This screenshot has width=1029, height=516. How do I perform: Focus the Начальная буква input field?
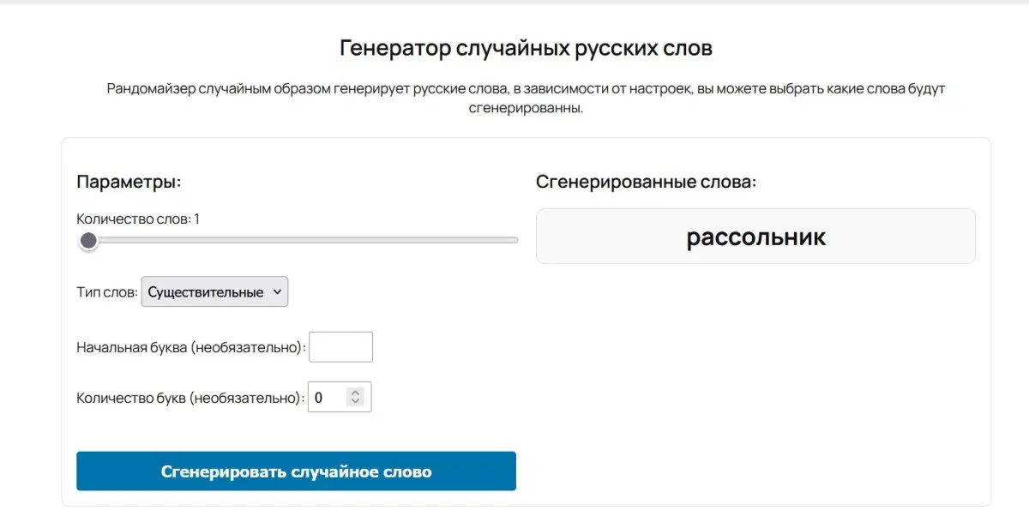340,347
